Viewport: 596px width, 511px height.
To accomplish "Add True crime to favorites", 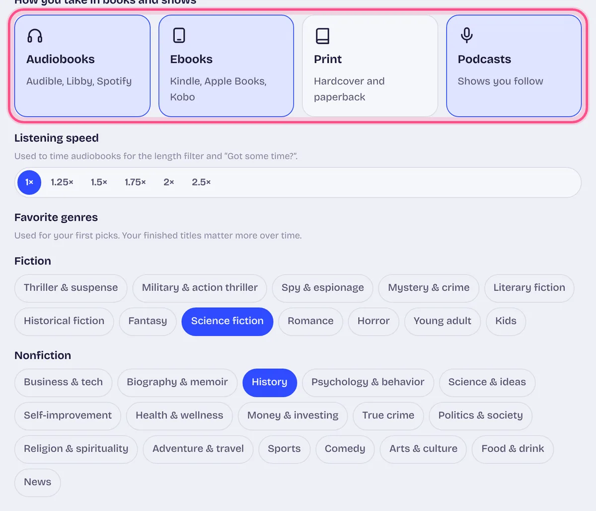I will click(388, 416).
